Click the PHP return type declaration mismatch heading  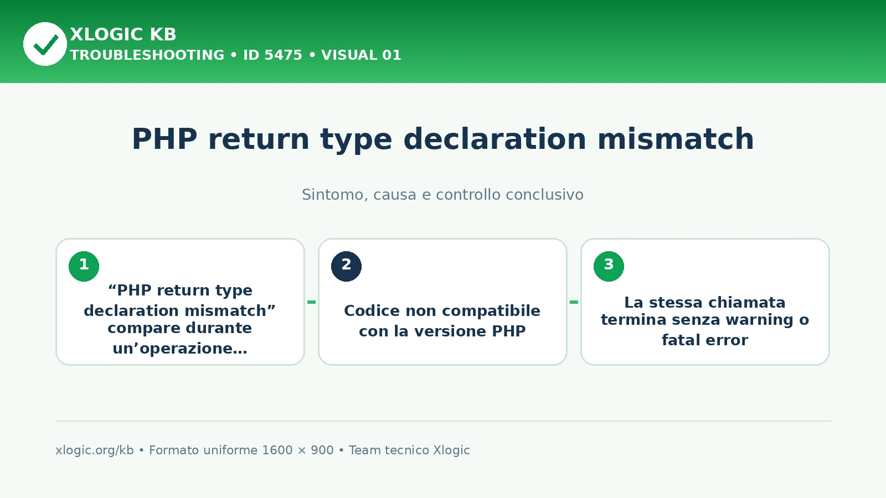pyautogui.click(x=443, y=139)
